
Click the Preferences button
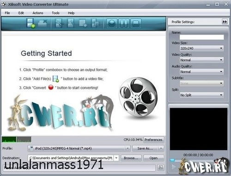153,140
